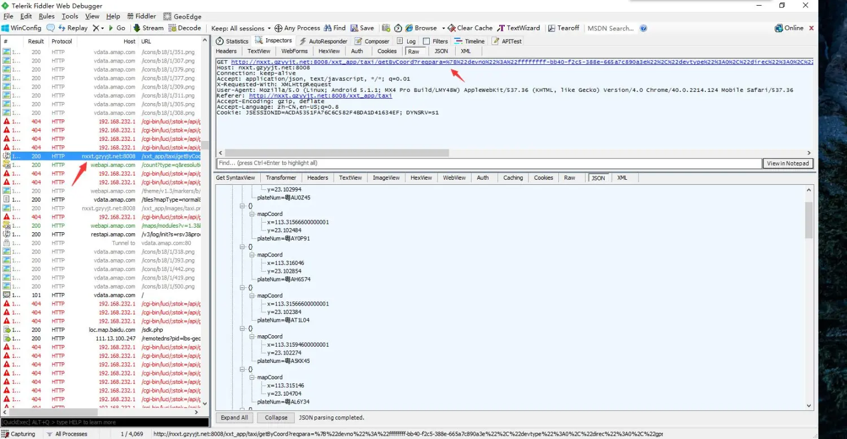
Task: Switch to the Statistics tab
Action: [x=232, y=41]
